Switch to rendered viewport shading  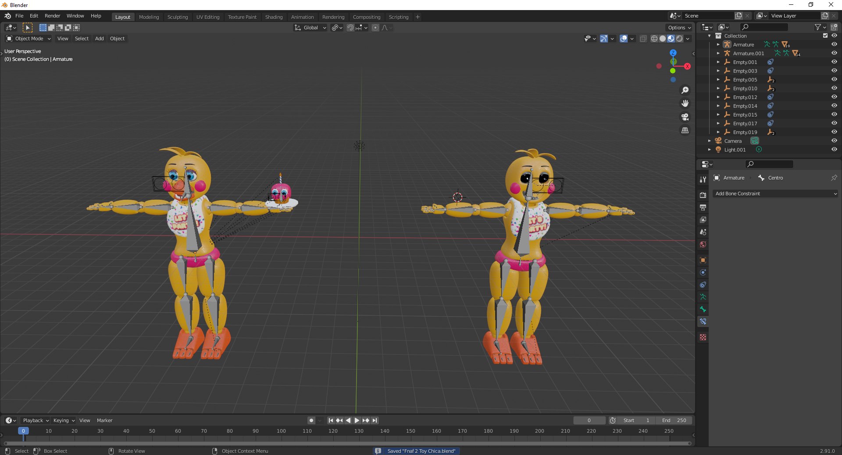pos(679,39)
